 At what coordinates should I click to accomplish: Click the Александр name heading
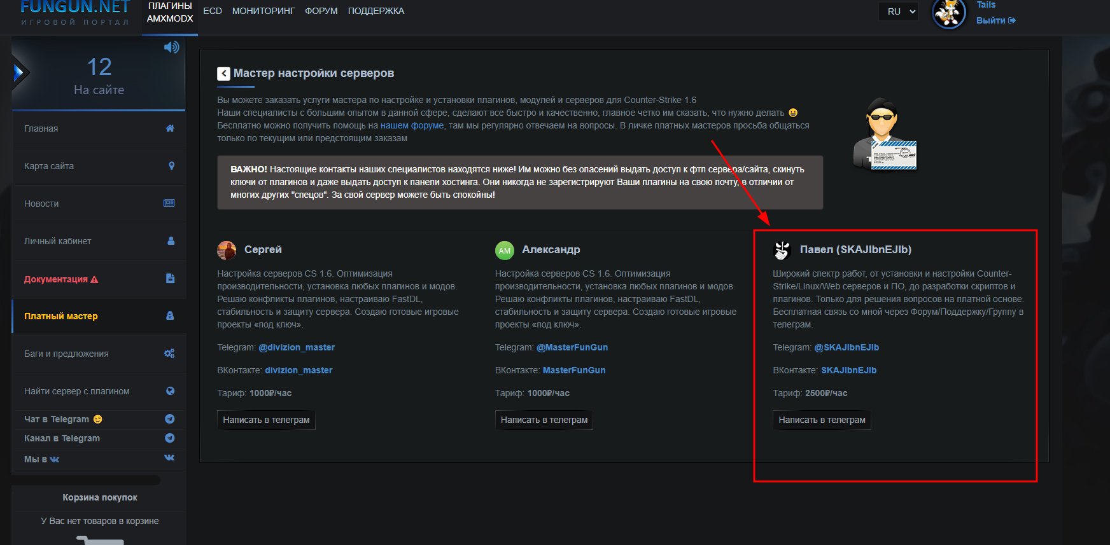551,249
